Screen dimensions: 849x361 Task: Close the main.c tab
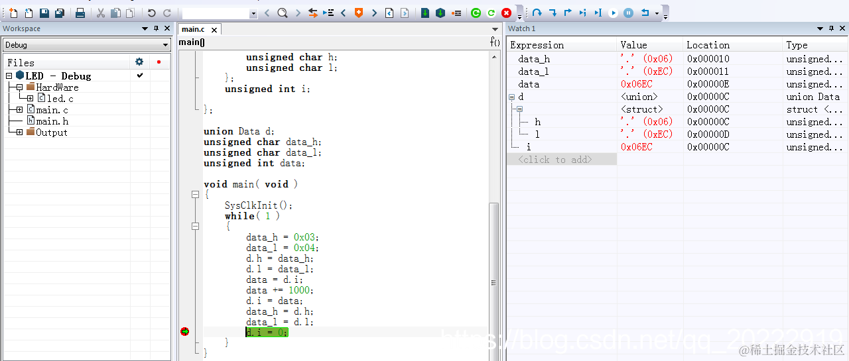(x=214, y=29)
